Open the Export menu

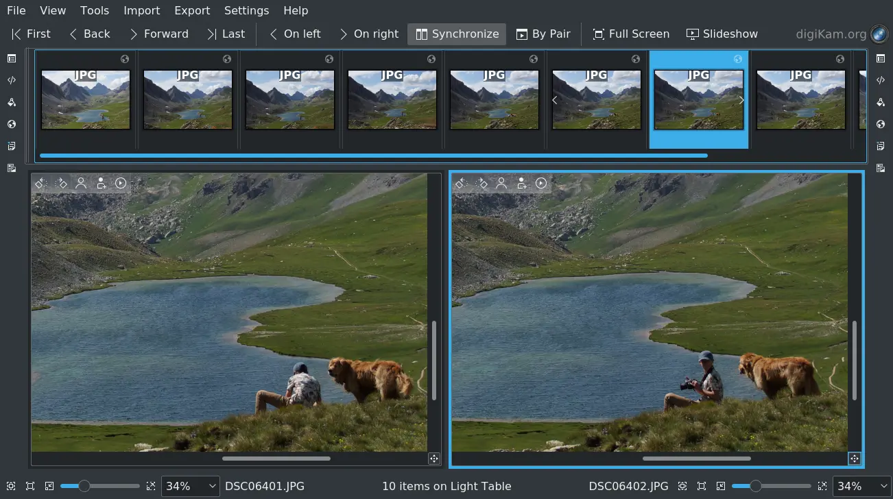192,10
